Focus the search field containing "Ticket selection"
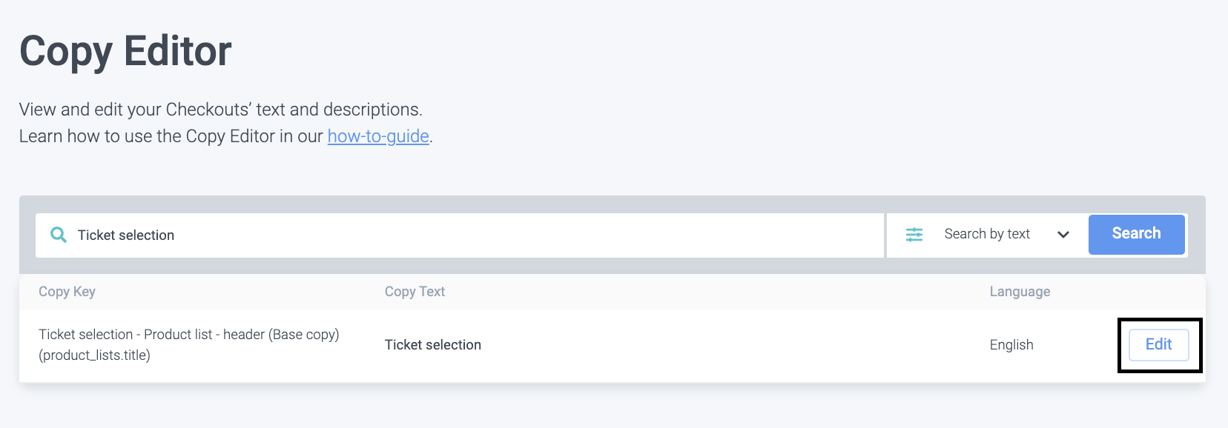 pos(475,235)
